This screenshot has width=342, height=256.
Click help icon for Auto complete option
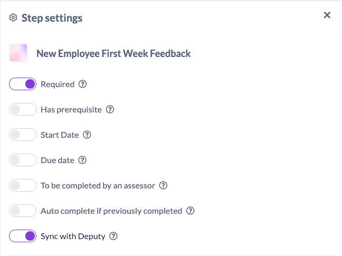coord(191,211)
